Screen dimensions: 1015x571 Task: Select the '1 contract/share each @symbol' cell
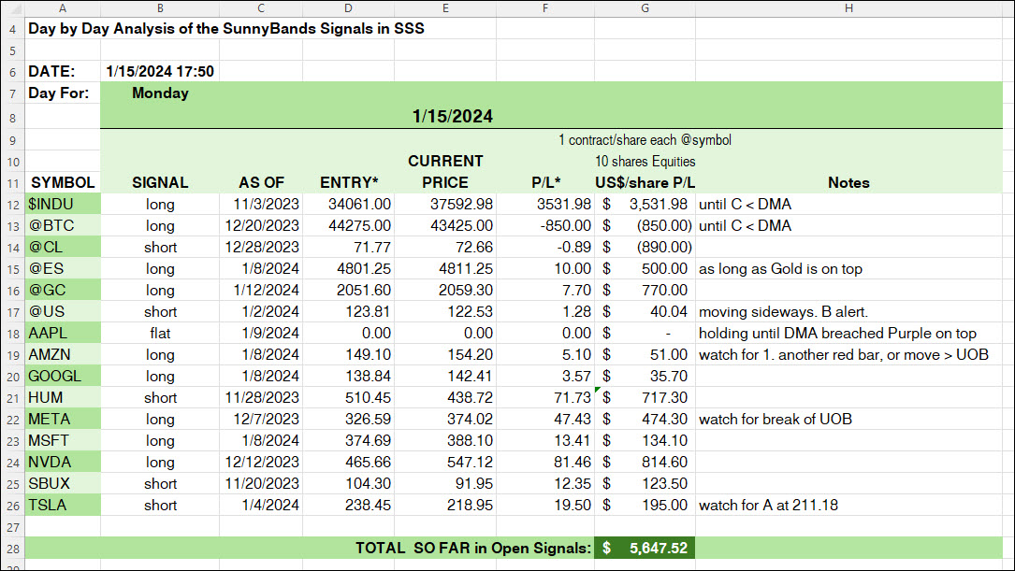[645, 139]
